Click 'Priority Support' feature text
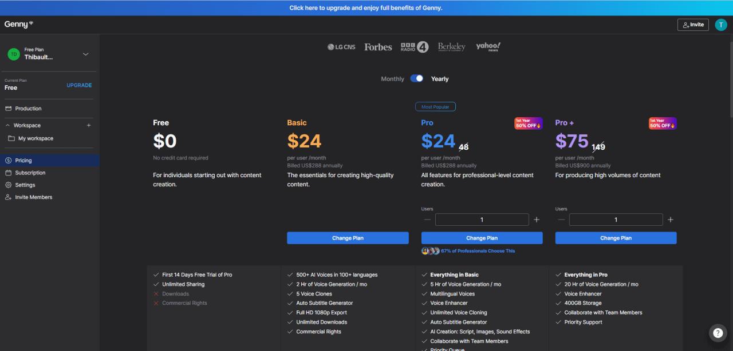 pyautogui.click(x=583, y=322)
